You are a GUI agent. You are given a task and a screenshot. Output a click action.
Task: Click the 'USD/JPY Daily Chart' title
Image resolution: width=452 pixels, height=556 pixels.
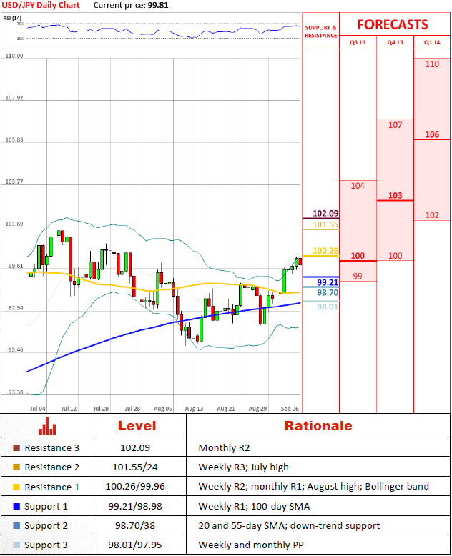coord(41,5)
